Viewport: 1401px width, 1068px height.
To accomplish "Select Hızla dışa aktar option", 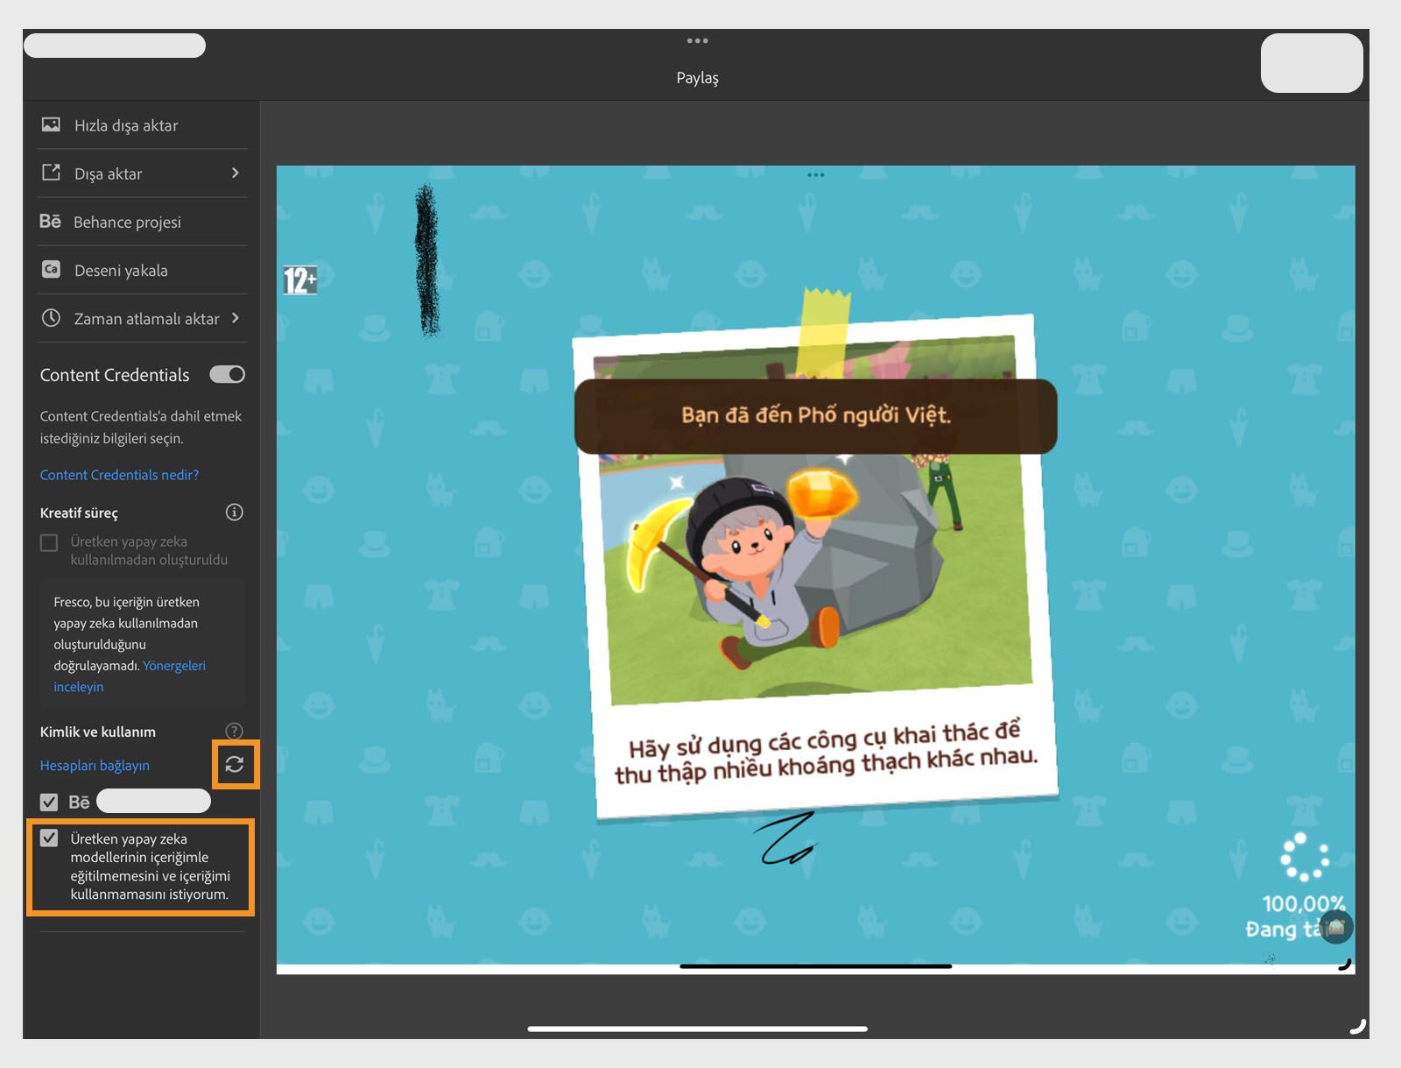I will pyautogui.click(x=143, y=124).
